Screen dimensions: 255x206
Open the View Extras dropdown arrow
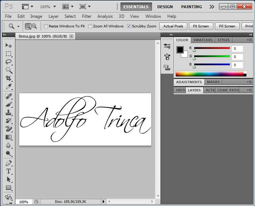click(x=32, y=7)
